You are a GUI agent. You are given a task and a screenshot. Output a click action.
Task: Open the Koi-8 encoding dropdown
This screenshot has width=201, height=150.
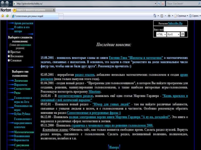[x=173, y=34]
